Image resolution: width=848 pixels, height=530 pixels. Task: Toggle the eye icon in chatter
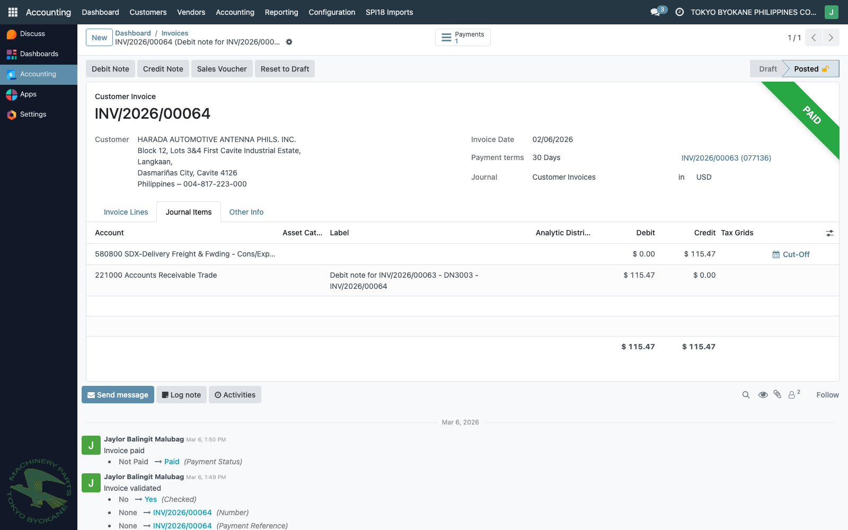click(x=763, y=395)
